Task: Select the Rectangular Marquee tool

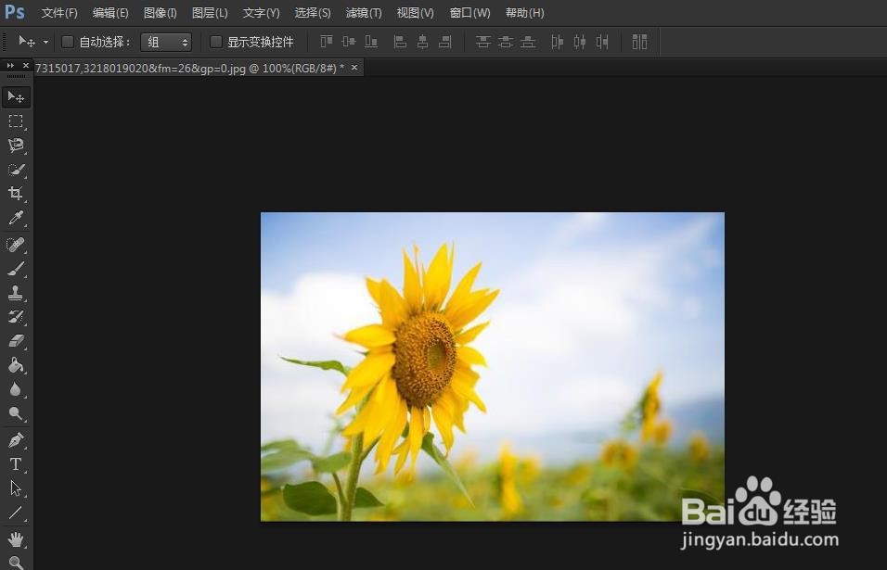Action: coord(15,120)
